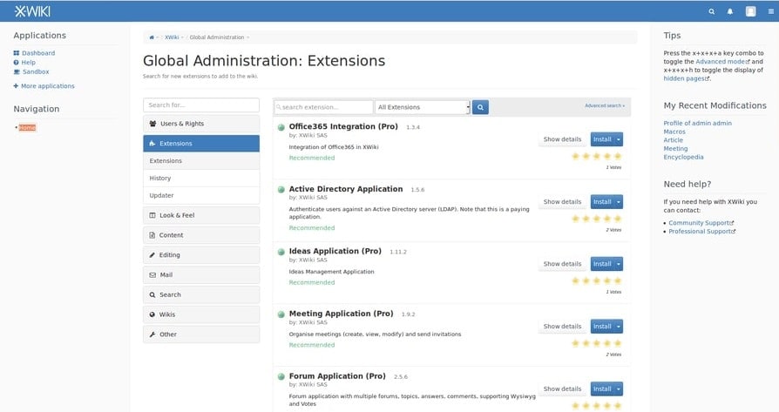
Task: Select the Extensions admin section header
Action: tap(201, 144)
